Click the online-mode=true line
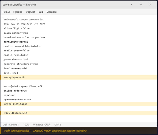The width and height of the screenshot is (158, 135). pyautogui.click(x=15, y=91)
